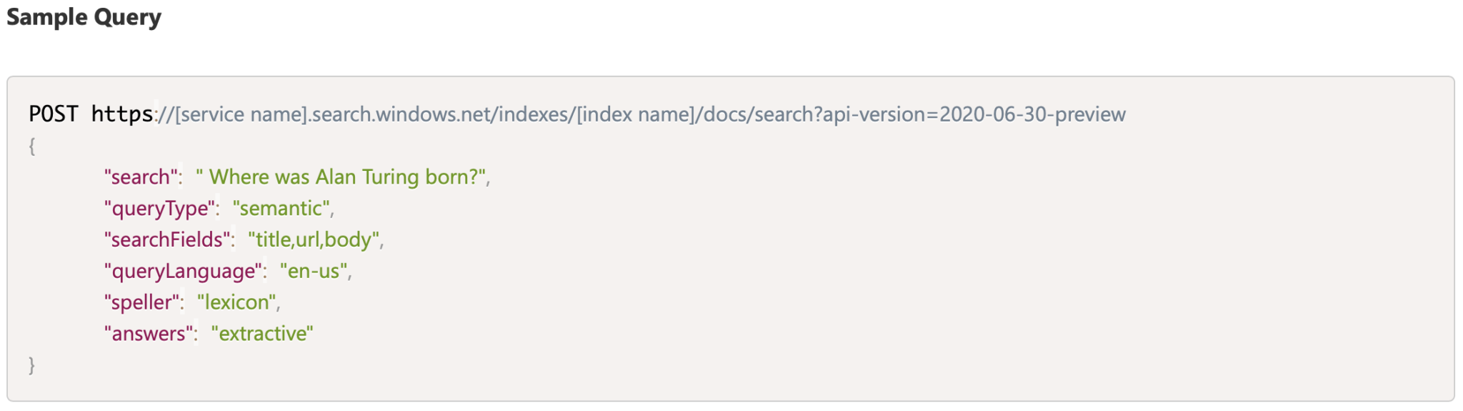Viewport: 1463px width, 411px height.
Task: Click the POST keyword in code
Action: [54, 114]
